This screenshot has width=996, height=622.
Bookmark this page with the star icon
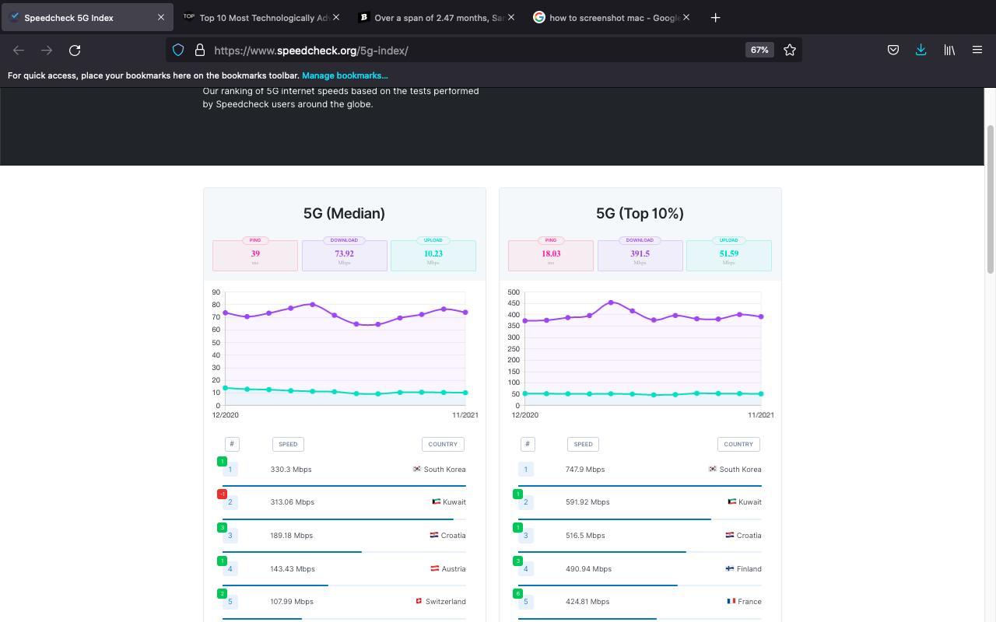point(790,51)
